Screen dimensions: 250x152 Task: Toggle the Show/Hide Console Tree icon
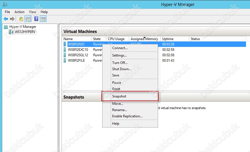pyautogui.click(x=28, y=19)
